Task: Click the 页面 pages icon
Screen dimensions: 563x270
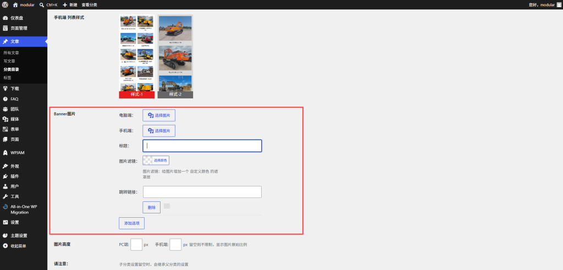Action: (x=5, y=139)
